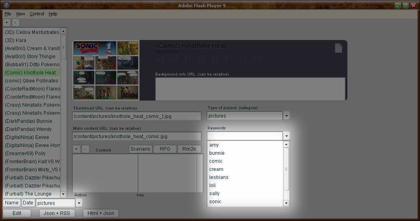This screenshot has height=221, width=420.
Task: Remove a control with the minus button
Action: pyautogui.click(x=85, y=149)
